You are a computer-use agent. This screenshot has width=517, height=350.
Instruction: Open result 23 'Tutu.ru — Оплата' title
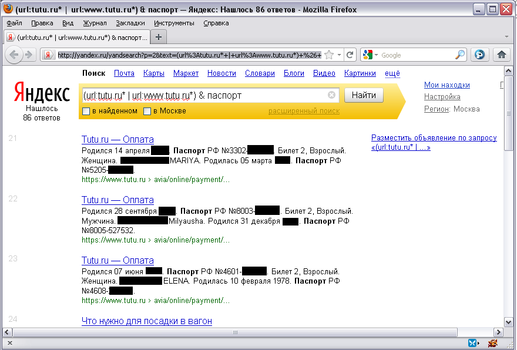(117, 260)
